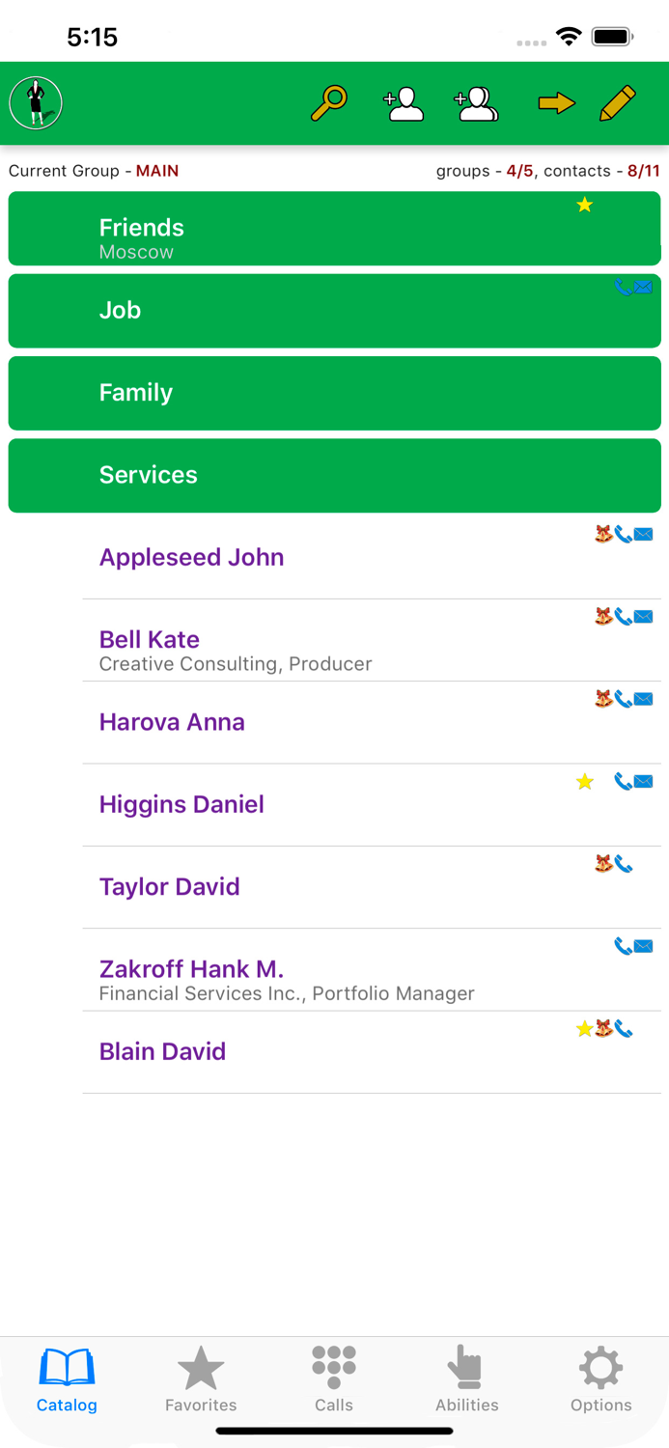
Task: Tap the add new group icon
Action: pos(477,101)
